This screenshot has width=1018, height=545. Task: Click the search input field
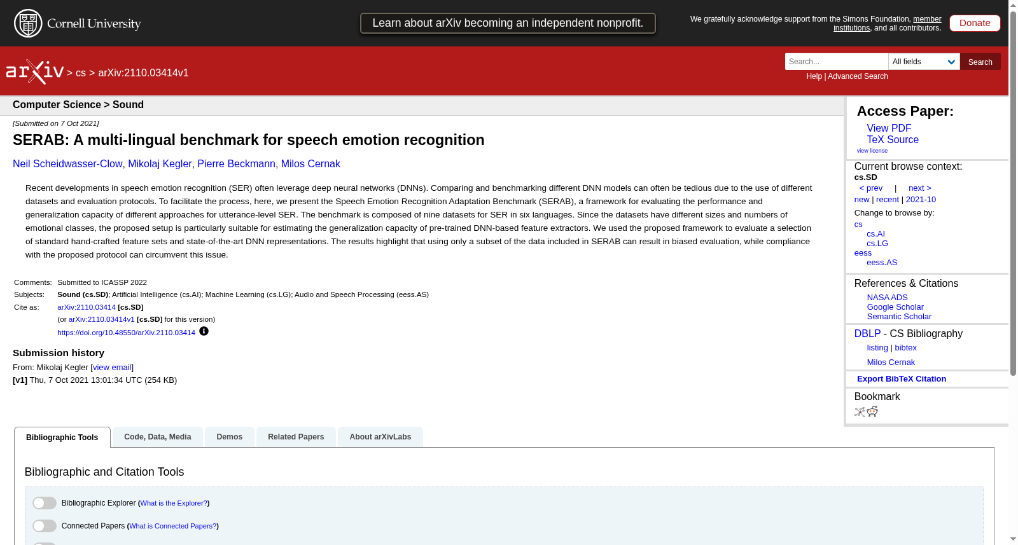[x=837, y=62]
